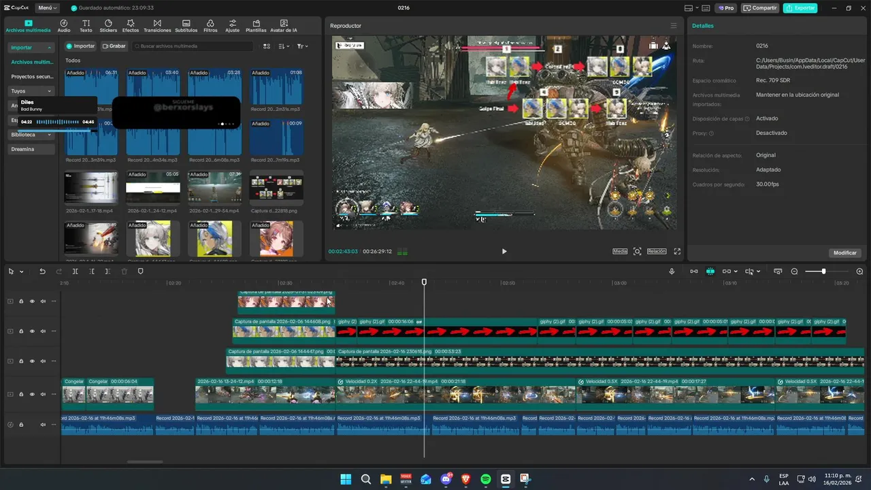
Task: Open the Transiciones panel
Action: coord(157,26)
